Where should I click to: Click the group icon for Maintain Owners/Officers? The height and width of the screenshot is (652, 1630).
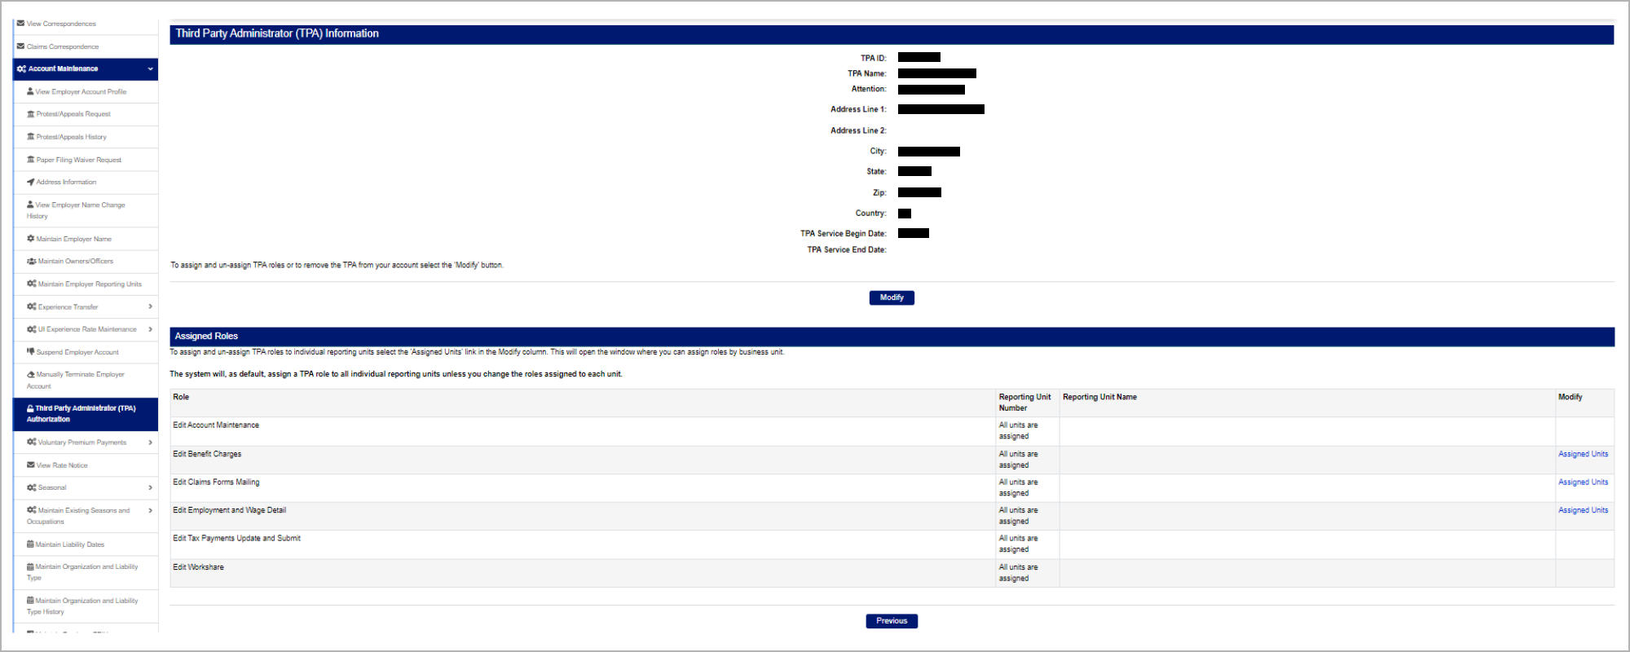[x=32, y=262]
